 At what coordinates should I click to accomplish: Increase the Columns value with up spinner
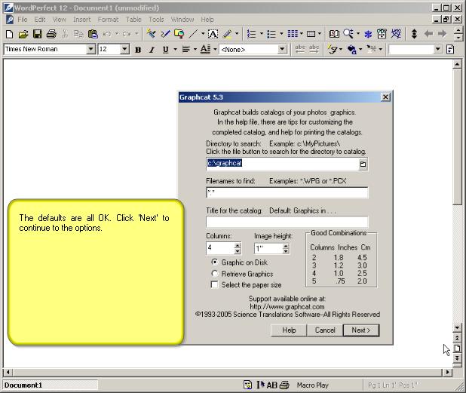coord(238,245)
